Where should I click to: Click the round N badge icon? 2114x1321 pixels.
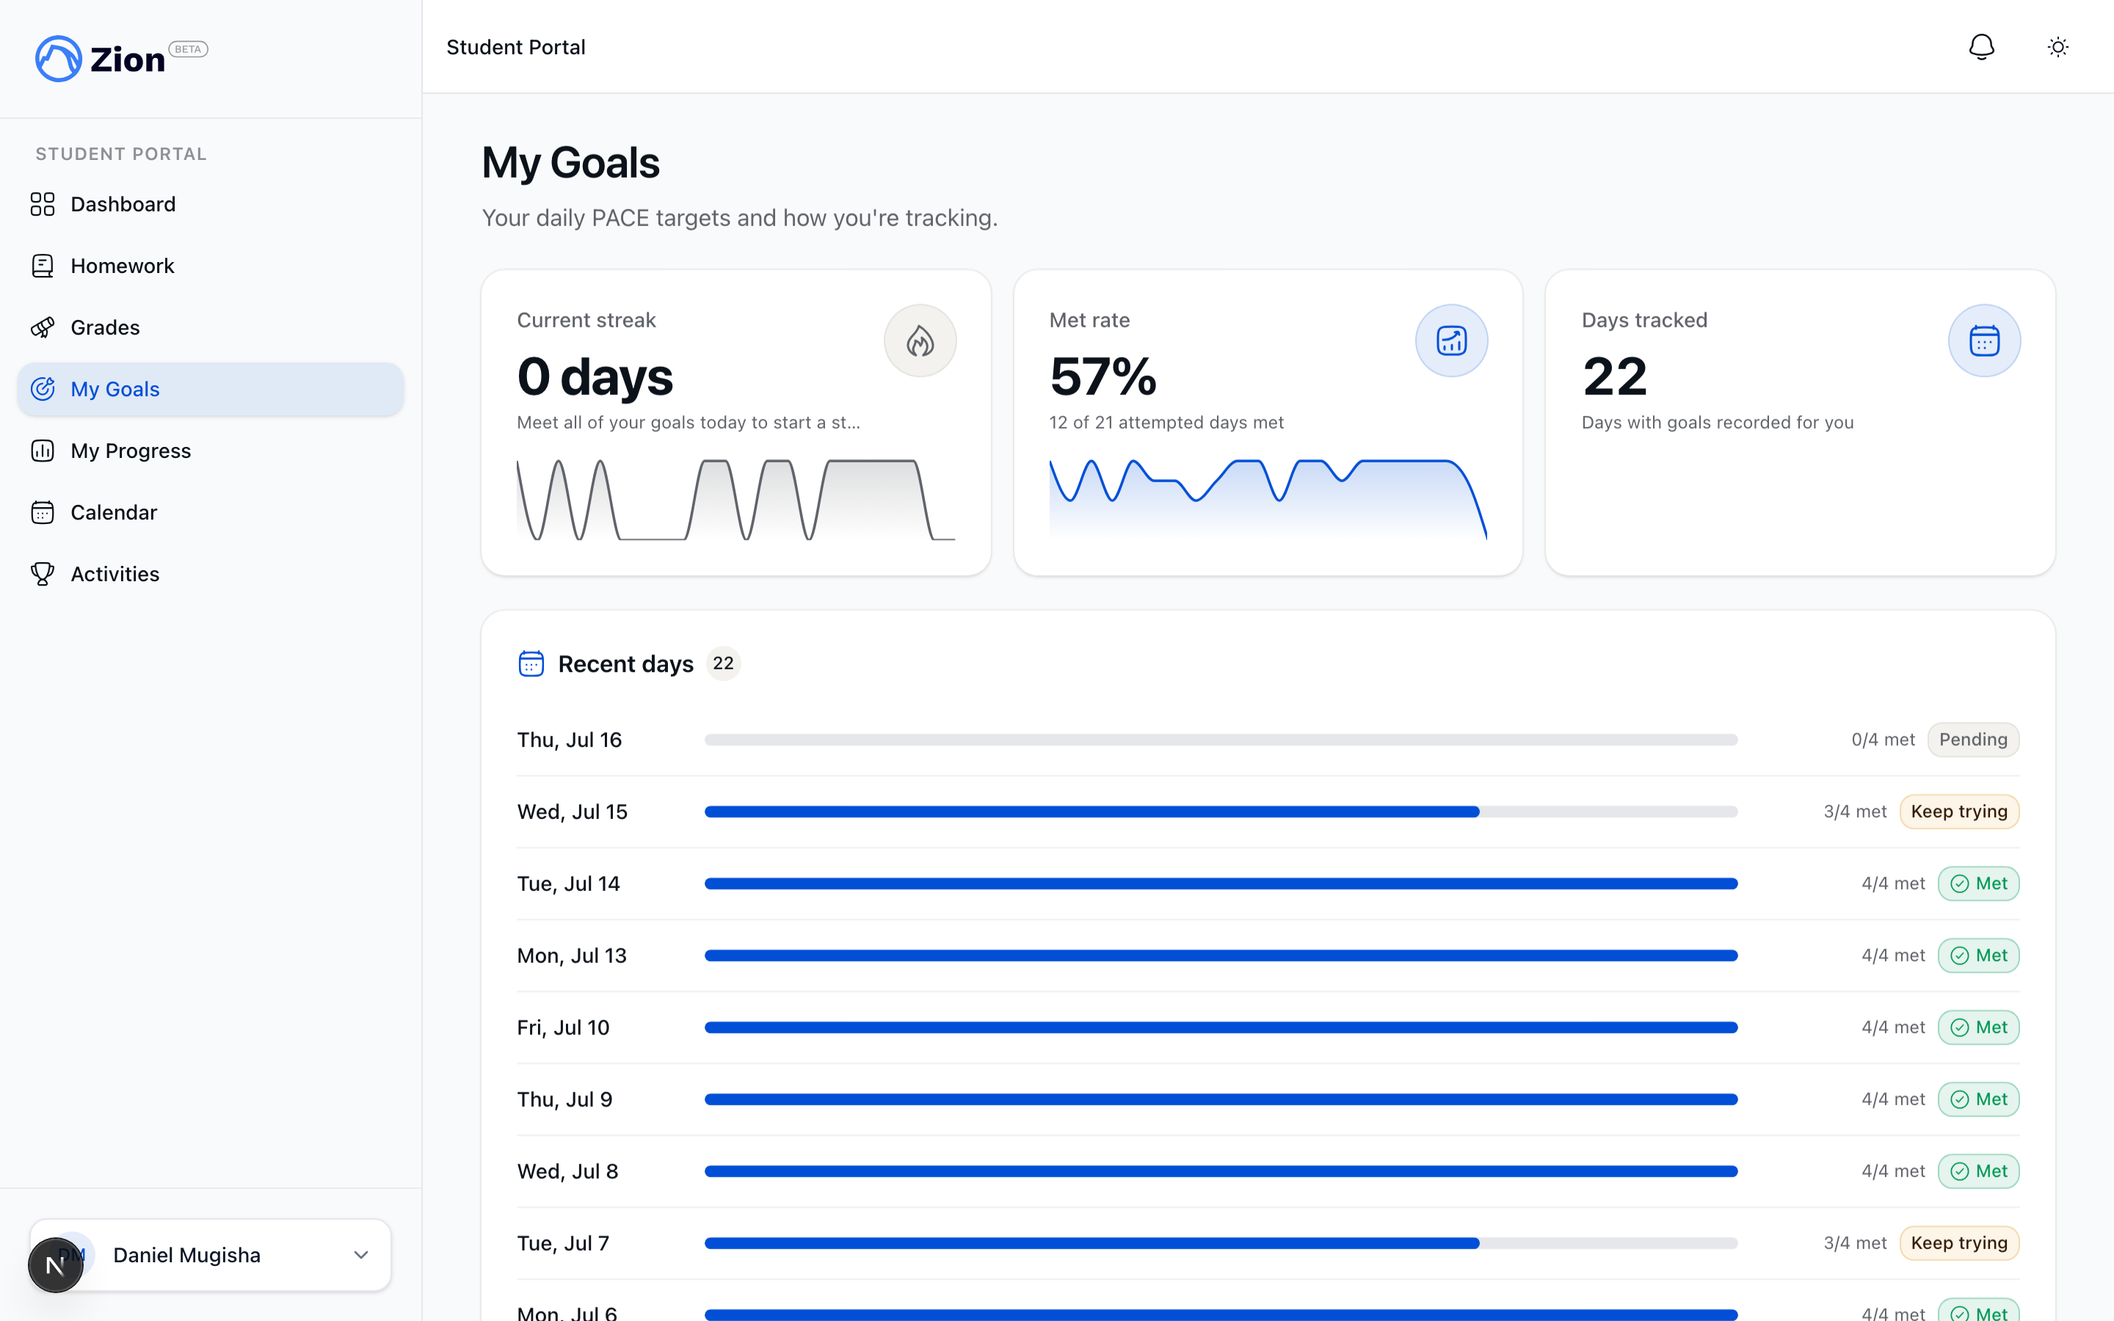pos(55,1265)
